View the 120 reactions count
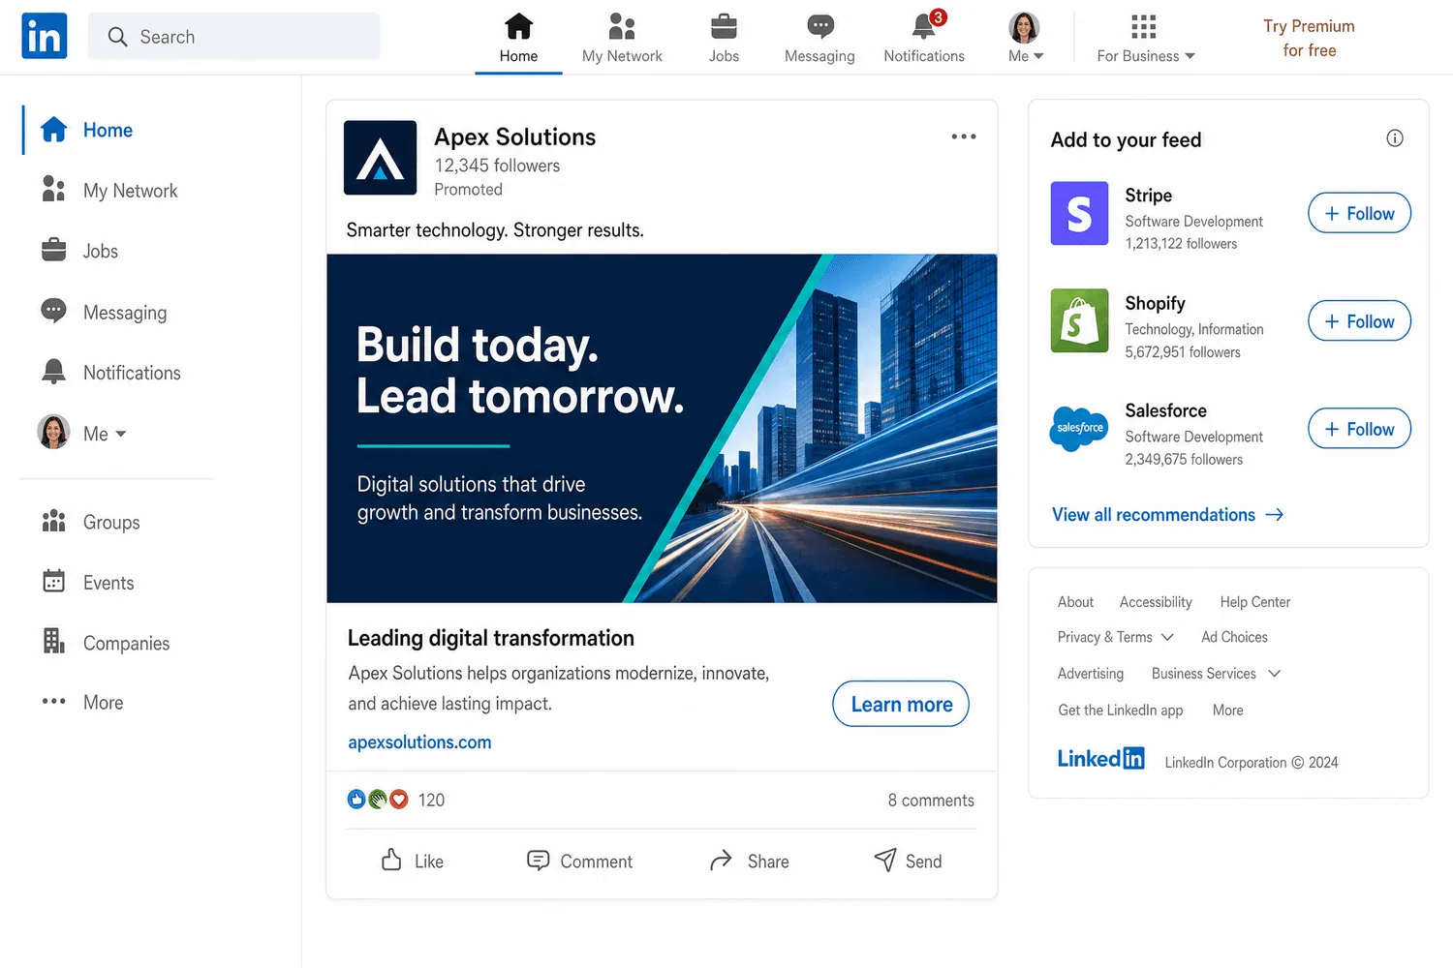1453x968 pixels. coord(431,800)
